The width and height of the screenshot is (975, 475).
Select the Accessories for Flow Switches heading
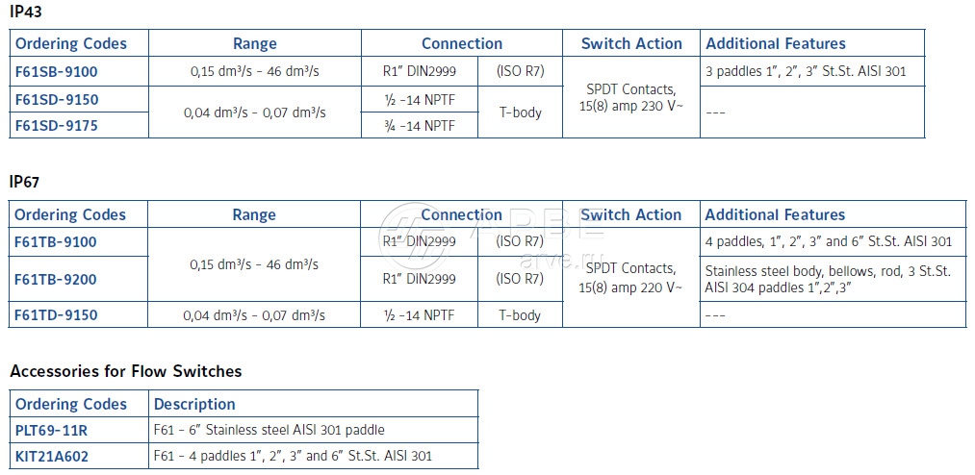[x=125, y=371]
